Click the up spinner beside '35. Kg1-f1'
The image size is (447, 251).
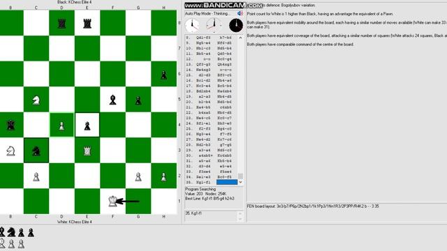point(240,213)
